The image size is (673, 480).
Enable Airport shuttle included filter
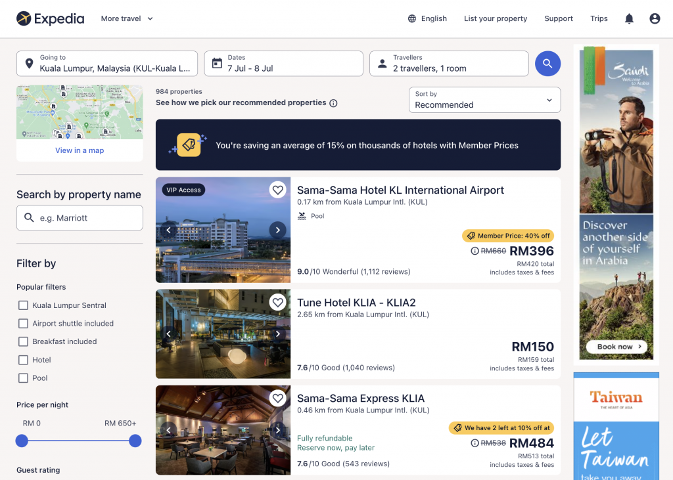tap(23, 324)
